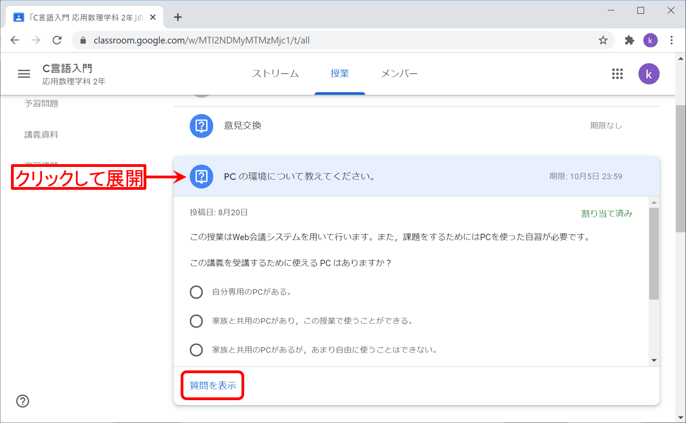Switch to the メンバー tab

point(399,74)
